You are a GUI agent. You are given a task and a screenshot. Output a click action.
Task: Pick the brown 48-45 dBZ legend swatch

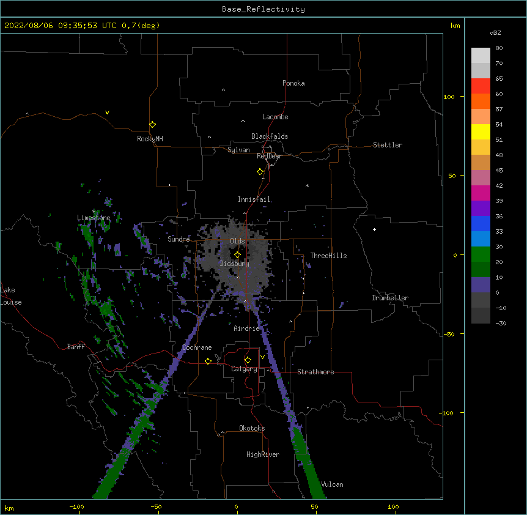coord(481,162)
